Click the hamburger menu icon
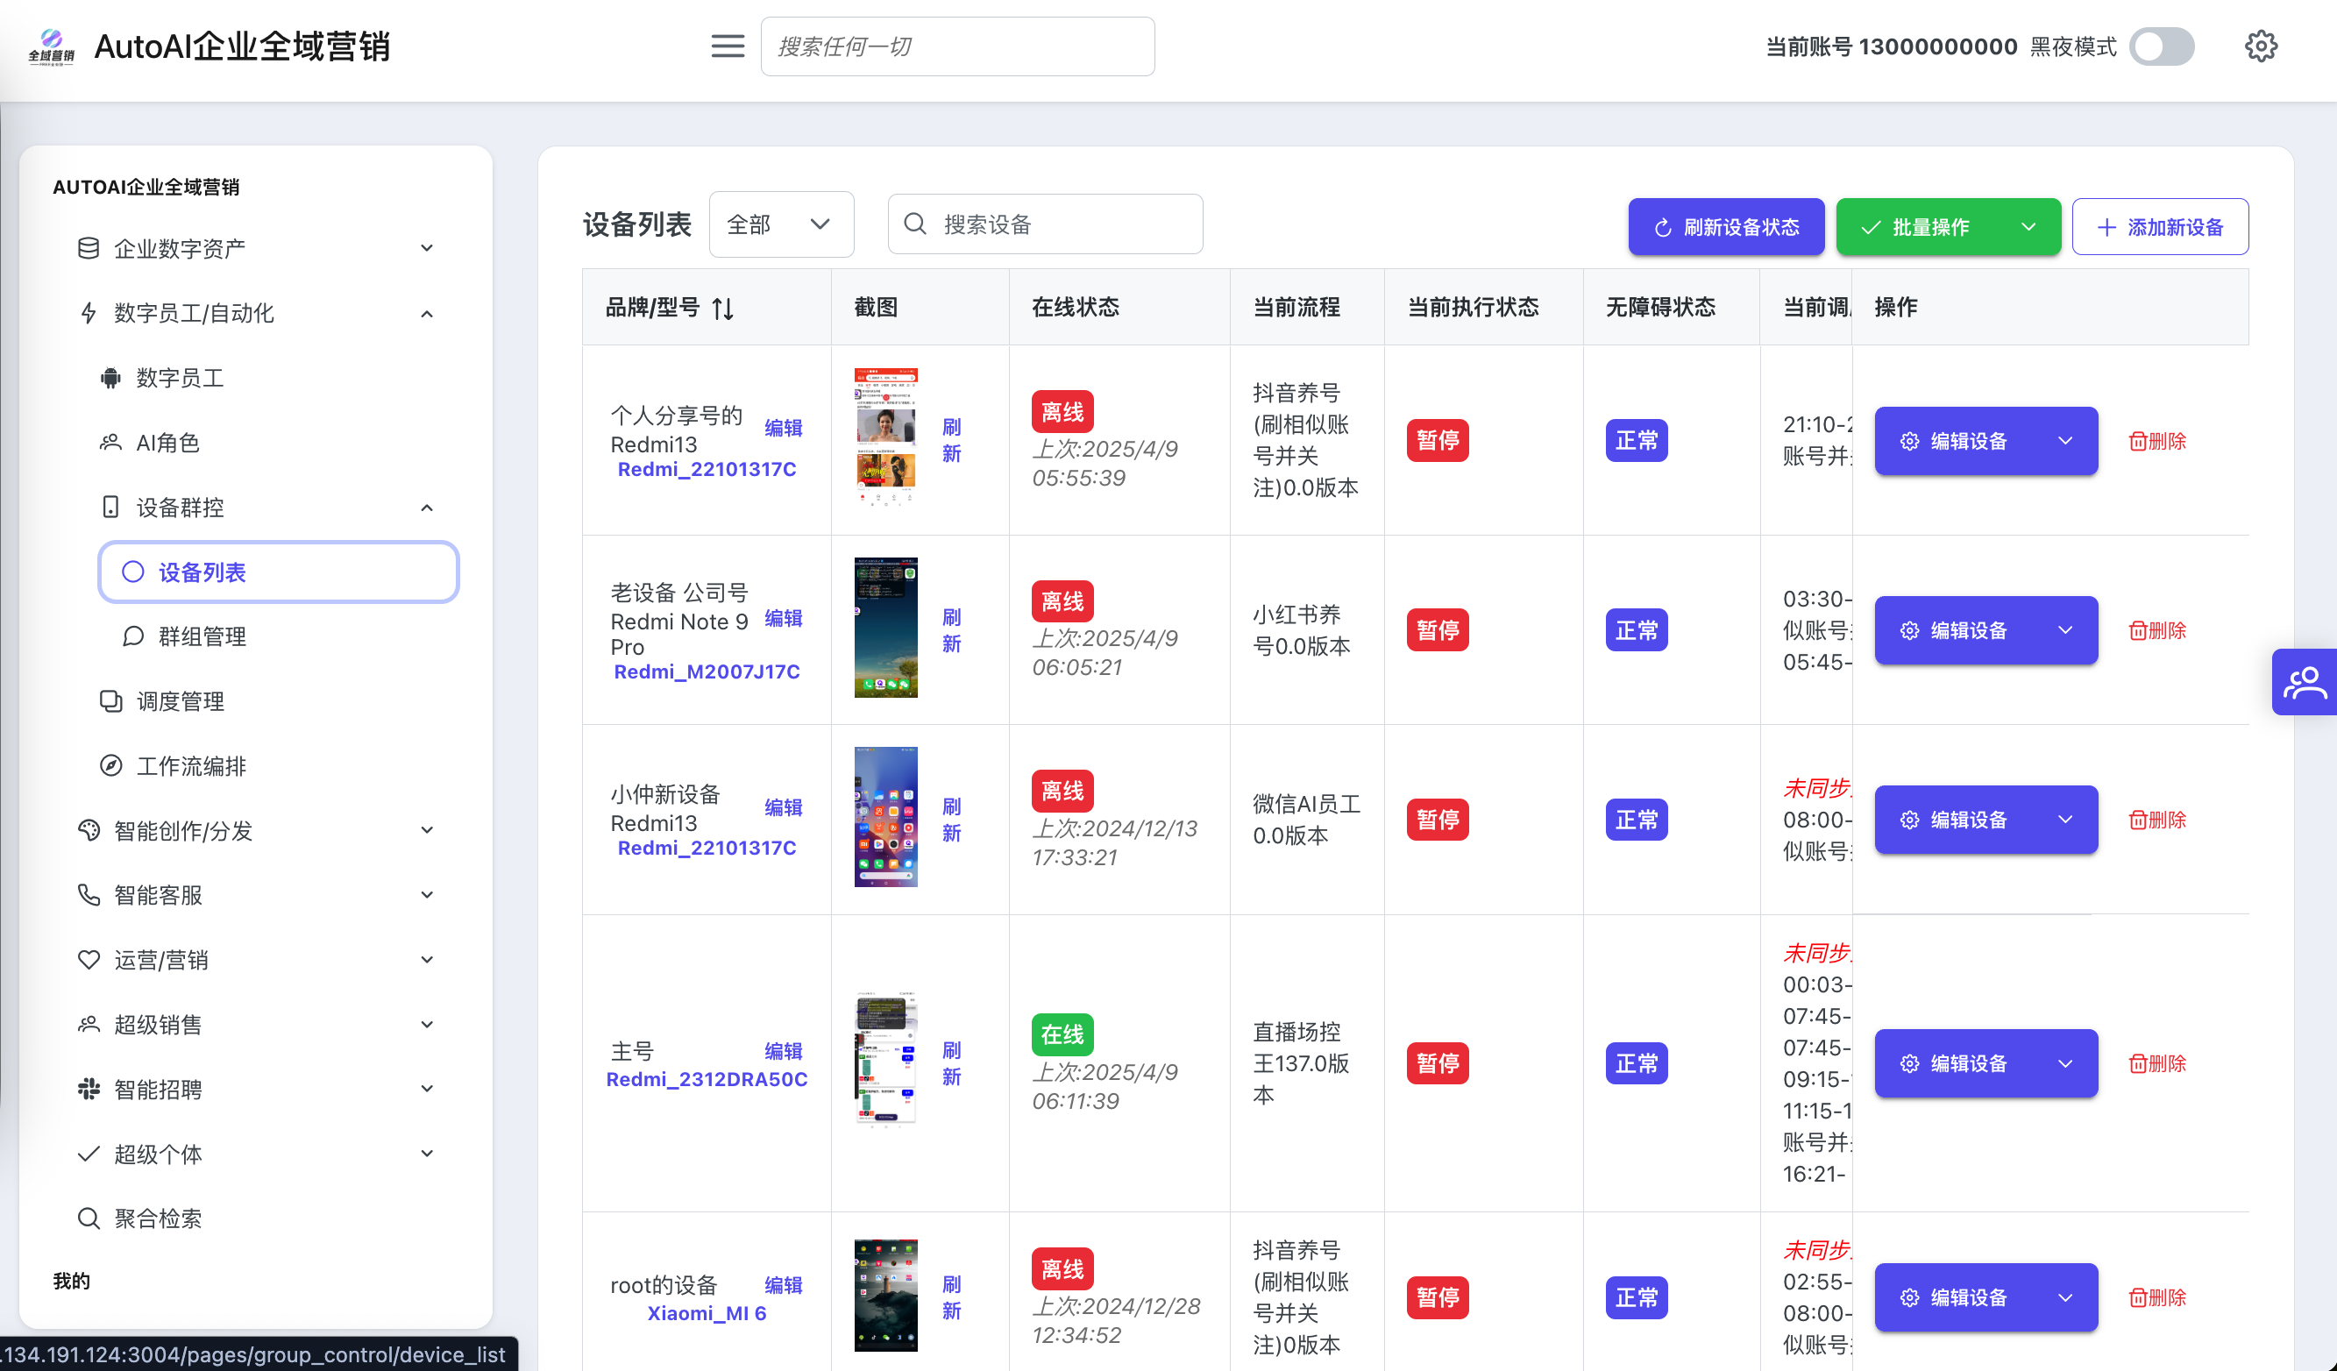 [x=728, y=46]
